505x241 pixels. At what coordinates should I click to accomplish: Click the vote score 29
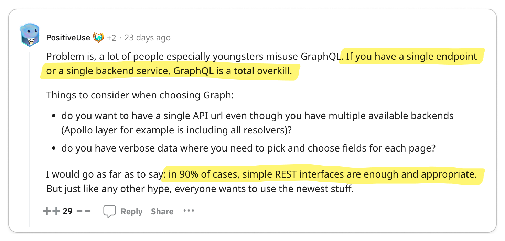coord(68,211)
